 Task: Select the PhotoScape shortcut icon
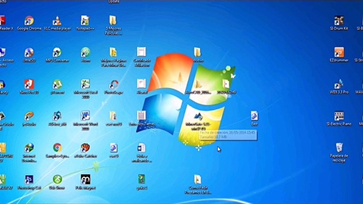(113, 84)
